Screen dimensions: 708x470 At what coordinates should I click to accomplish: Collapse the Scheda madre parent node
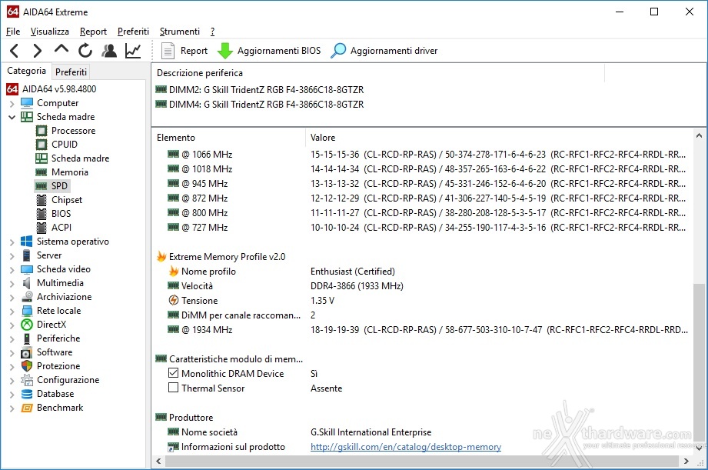[x=12, y=117]
